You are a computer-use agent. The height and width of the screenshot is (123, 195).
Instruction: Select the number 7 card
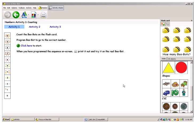(7, 54)
